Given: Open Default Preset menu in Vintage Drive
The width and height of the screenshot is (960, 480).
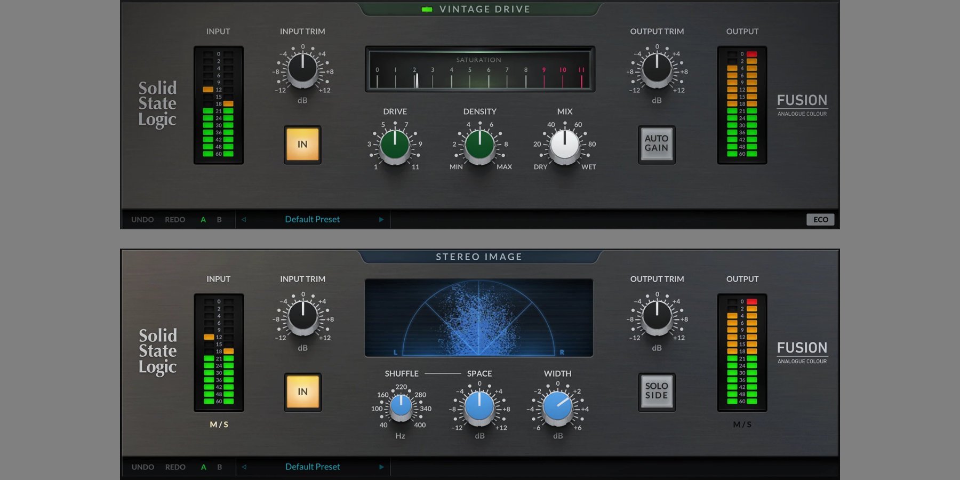Looking at the screenshot, I should (x=312, y=219).
